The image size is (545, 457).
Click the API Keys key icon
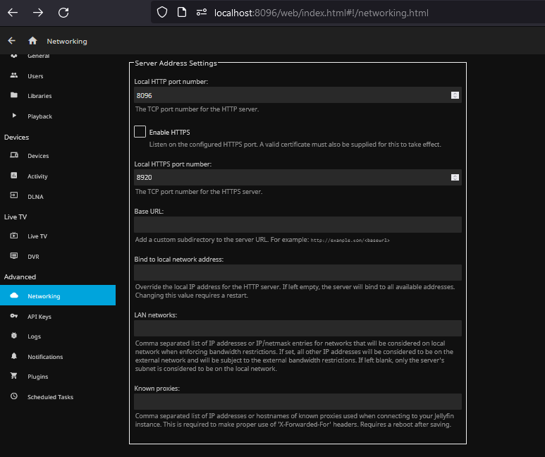tap(14, 317)
